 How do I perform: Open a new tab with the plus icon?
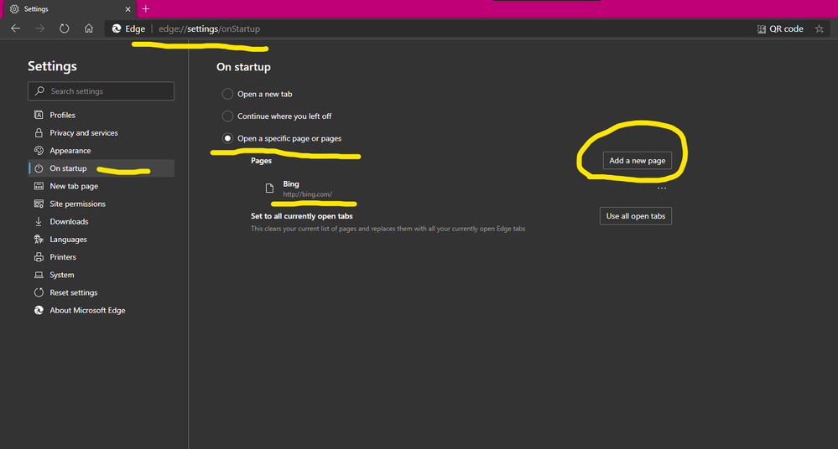pos(146,9)
